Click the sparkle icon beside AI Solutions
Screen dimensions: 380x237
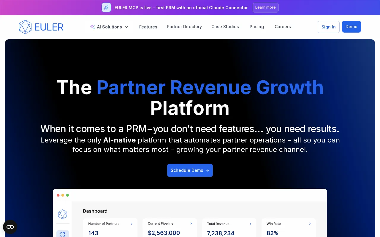tap(93, 27)
